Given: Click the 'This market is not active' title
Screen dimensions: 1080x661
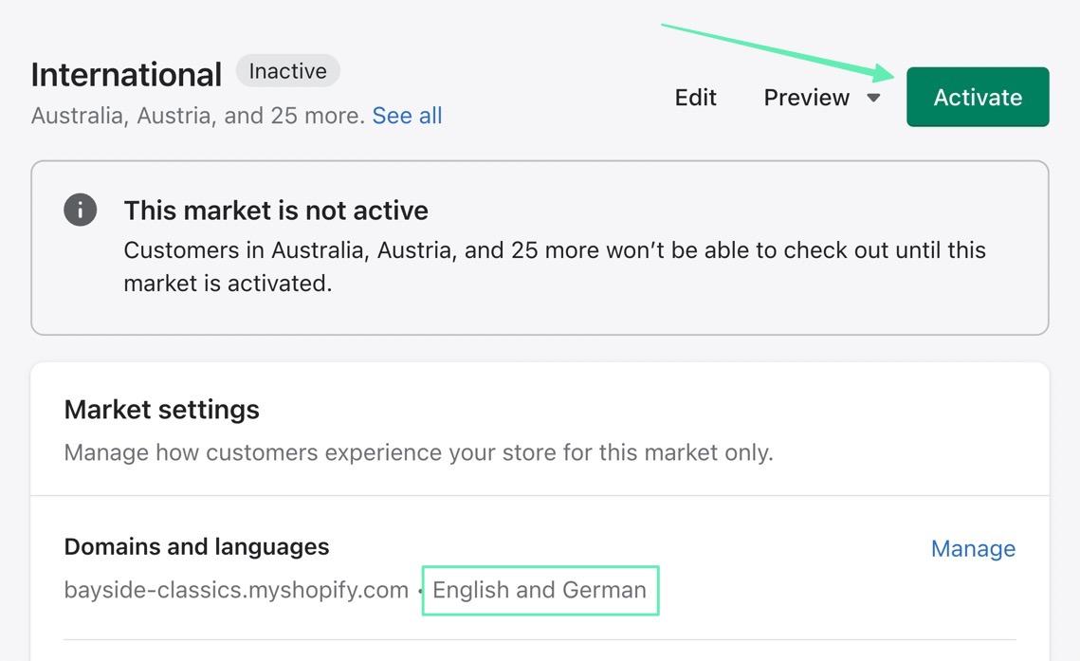Looking at the screenshot, I should pos(276,211).
